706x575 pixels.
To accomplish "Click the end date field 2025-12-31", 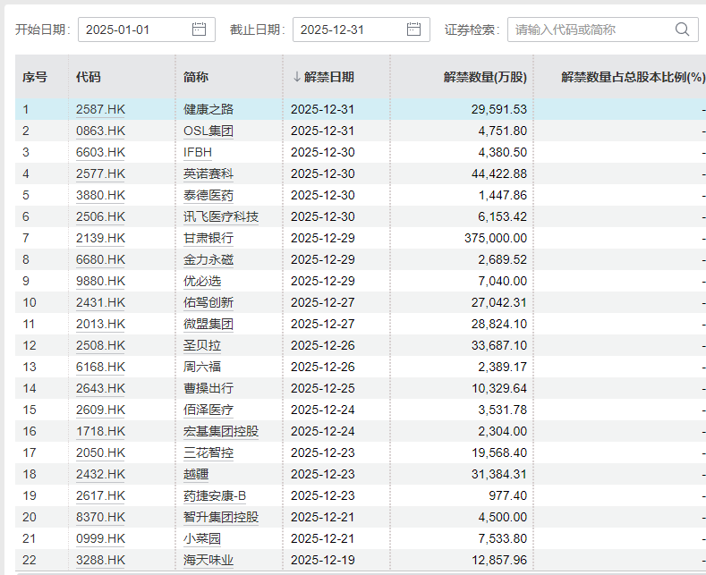I will click(347, 30).
